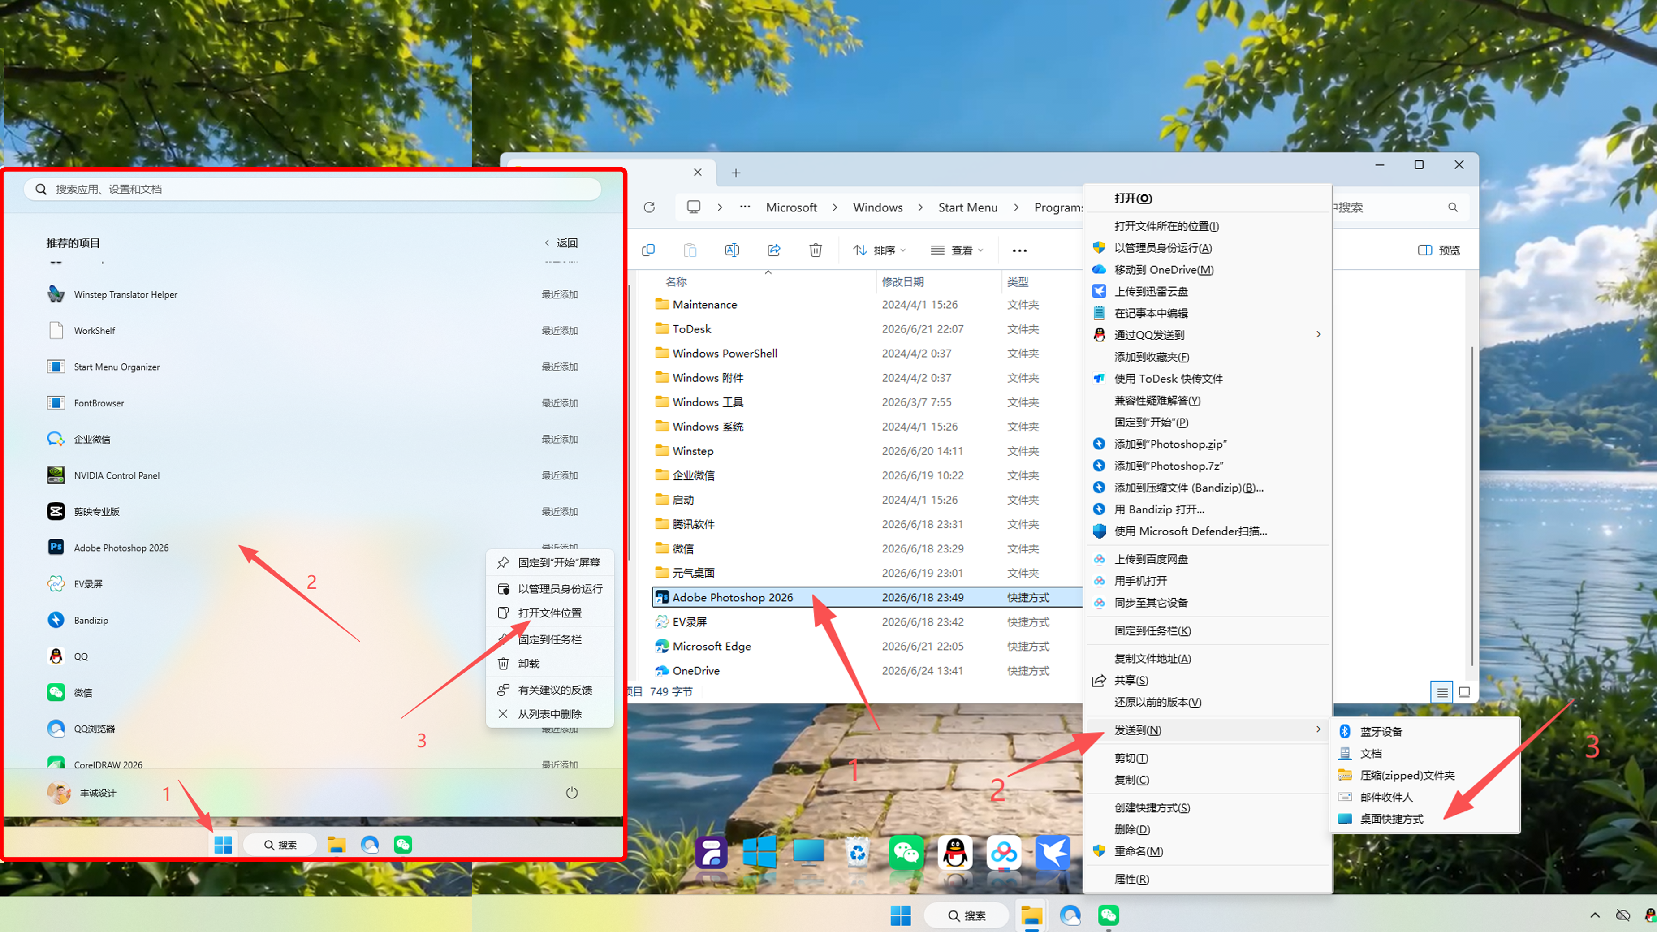Click QQ Browser icon on the taskbar under Start menu
This screenshot has height=932, width=1657.
pos(370,845)
